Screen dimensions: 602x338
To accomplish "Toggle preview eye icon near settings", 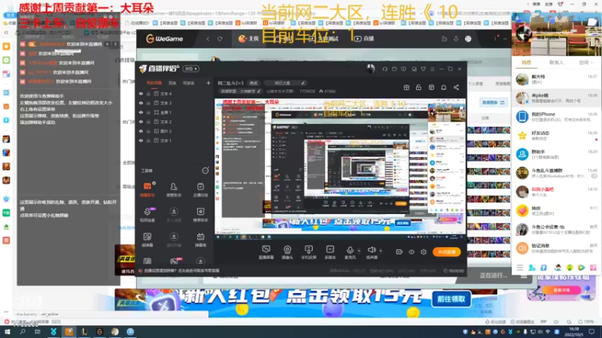I will pos(411,252).
